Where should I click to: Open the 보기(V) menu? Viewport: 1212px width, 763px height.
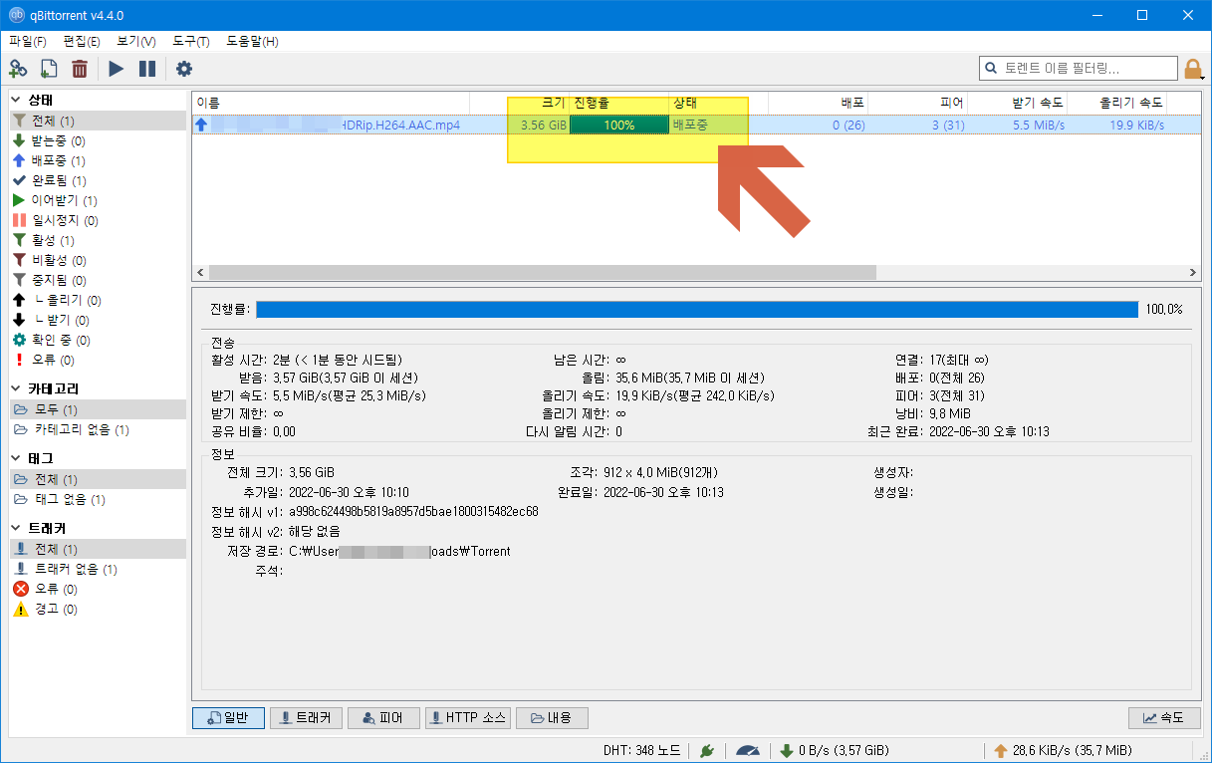(135, 41)
